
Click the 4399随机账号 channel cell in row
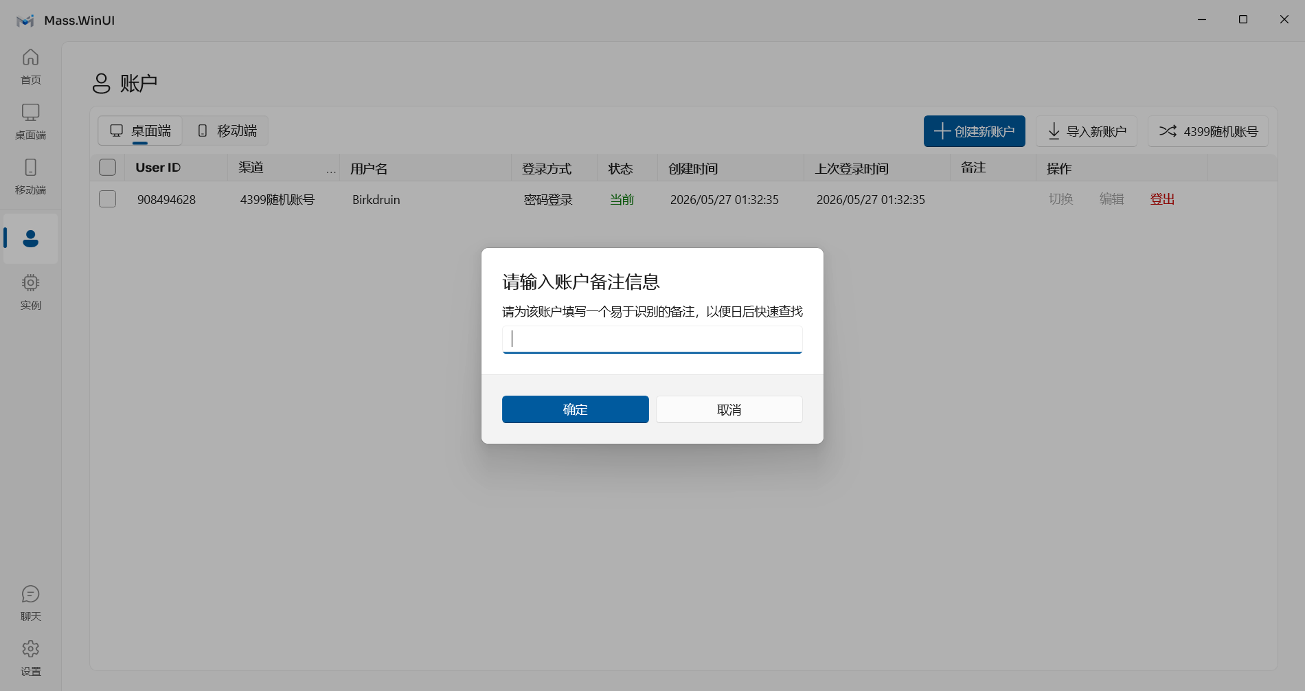(x=277, y=200)
